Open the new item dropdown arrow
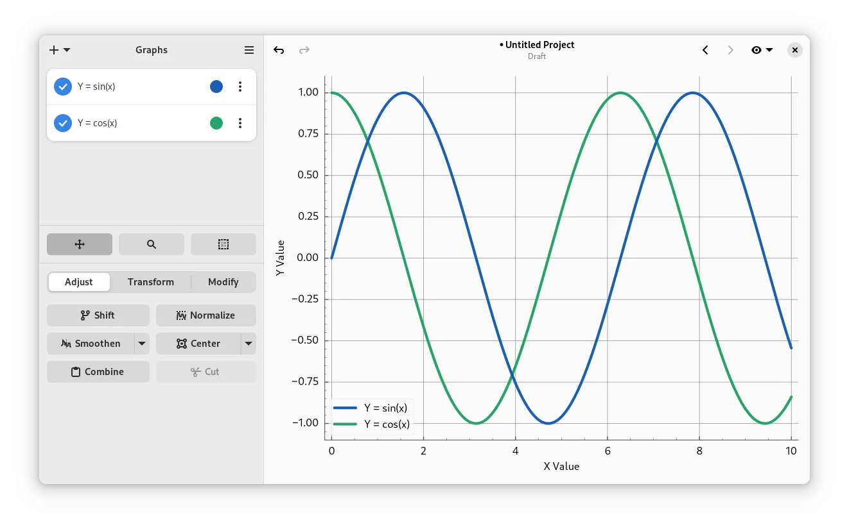This screenshot has width=849, height=527. pos(66,50)
